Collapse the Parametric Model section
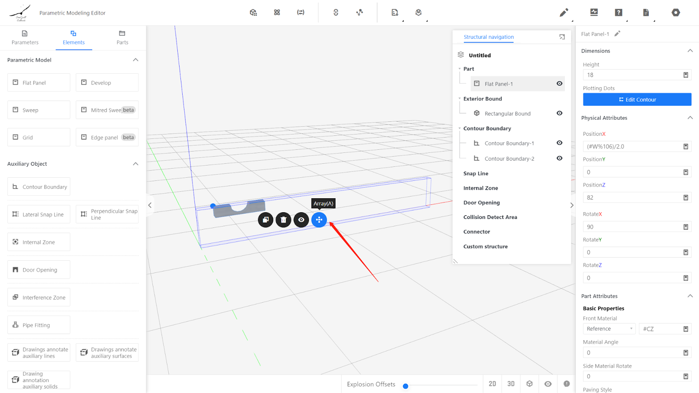Image resolution: width=699 pixels, height=393 pixels. [x=135, y=60]
